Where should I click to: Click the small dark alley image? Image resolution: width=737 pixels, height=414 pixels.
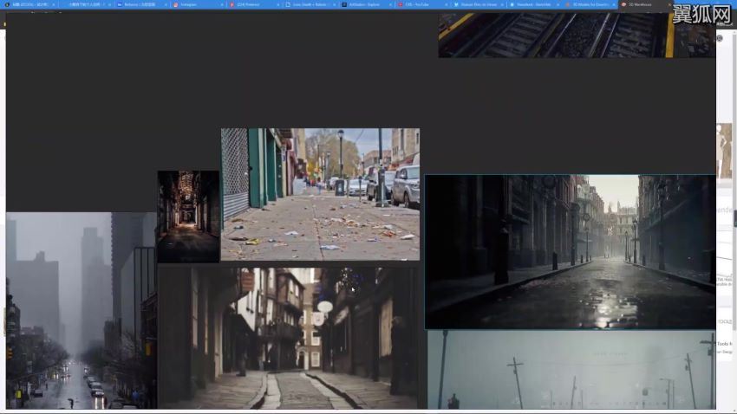188,216
